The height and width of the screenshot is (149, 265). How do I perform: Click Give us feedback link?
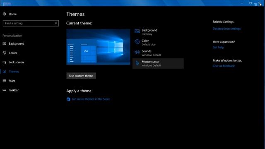click(x=224, y=66)
